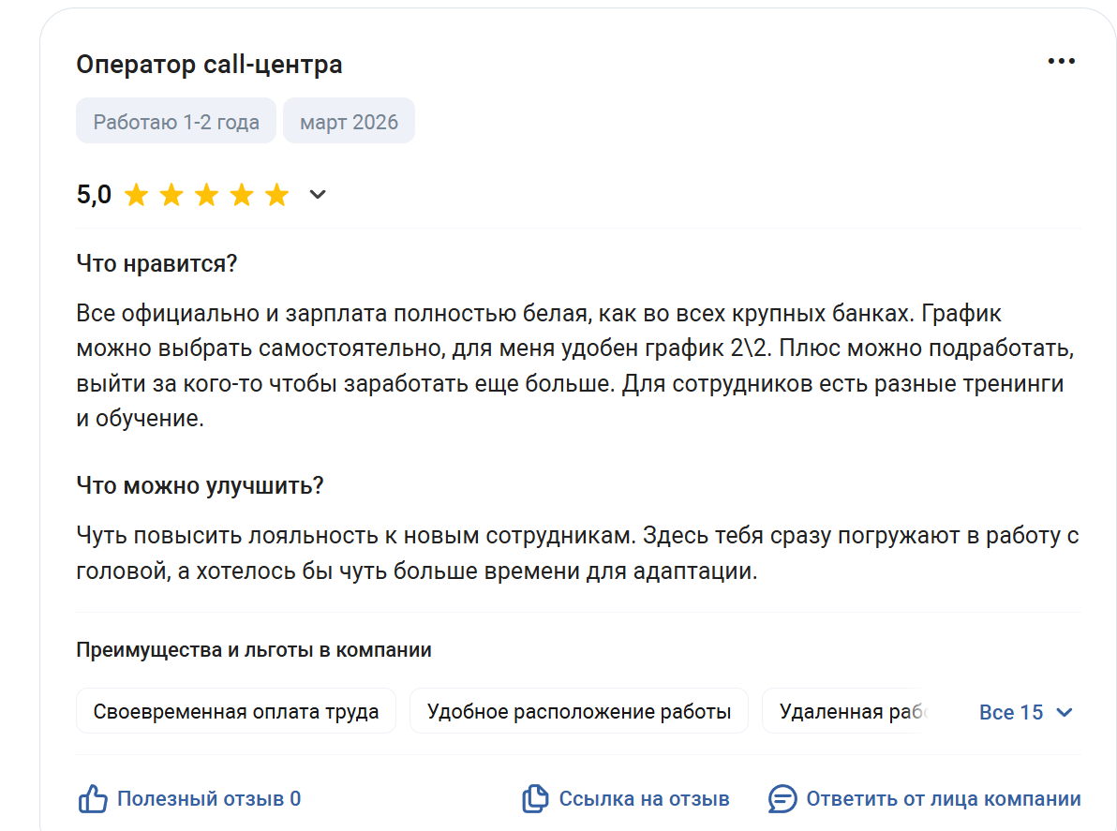The width and height of the screenshot is (1117, 831).
Task: Click the copy icon for review link
Action: tap(535, 799)
